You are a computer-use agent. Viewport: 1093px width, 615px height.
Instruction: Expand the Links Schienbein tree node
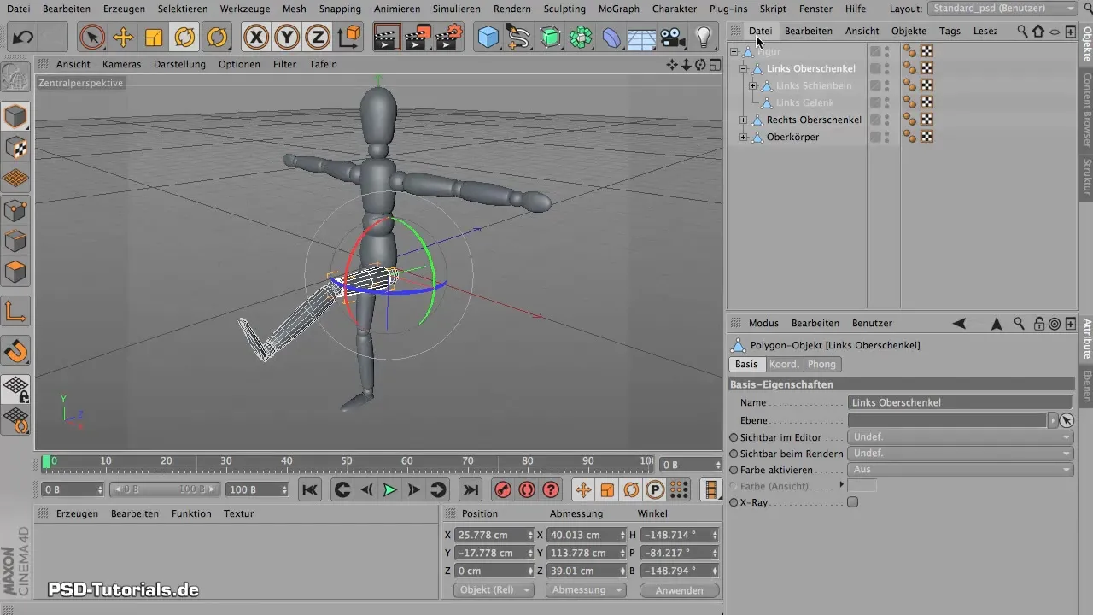752,85
